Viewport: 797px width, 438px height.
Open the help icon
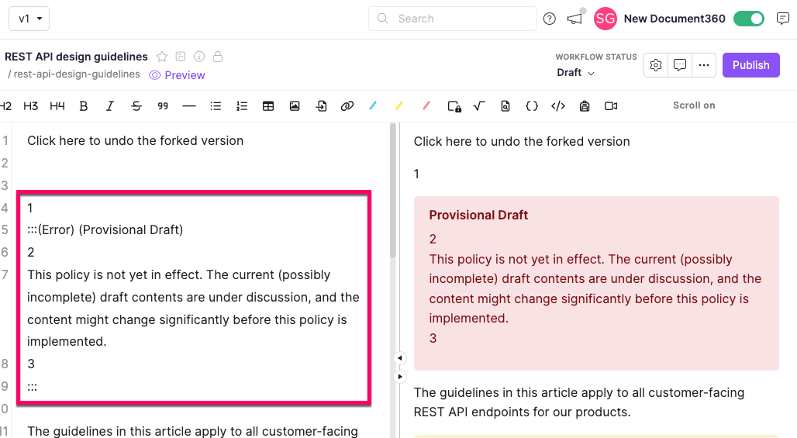pyautogui.click(x=550, y=19)
